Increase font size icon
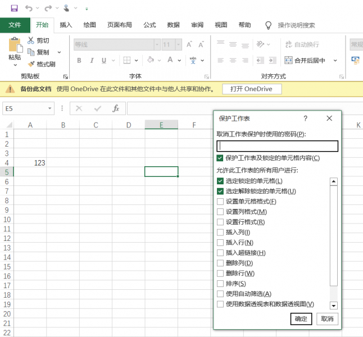The image size is (363, 337). click(x=189, y=44)
